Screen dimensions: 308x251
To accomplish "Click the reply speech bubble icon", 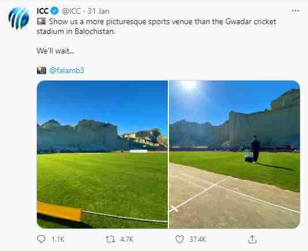I will 42,239.
